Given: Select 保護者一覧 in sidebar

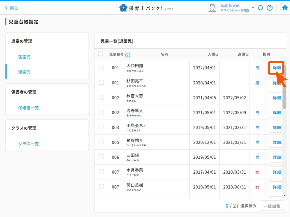Looking at the screenshot, I should coord(29,108).
